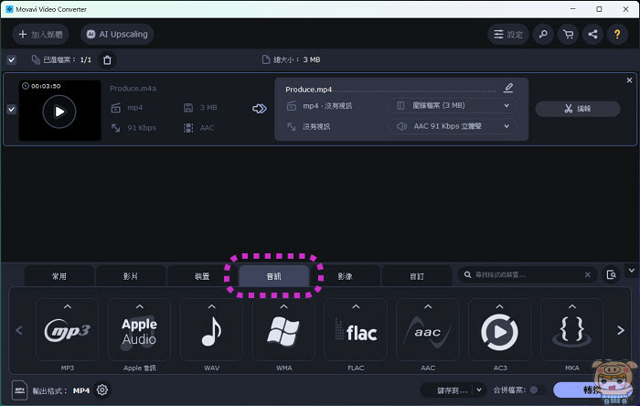The height and width of the screenshot is (406, 640).
Task: Switch to the 音訊 (Audio) tab
Action: [x=274, y=276]
